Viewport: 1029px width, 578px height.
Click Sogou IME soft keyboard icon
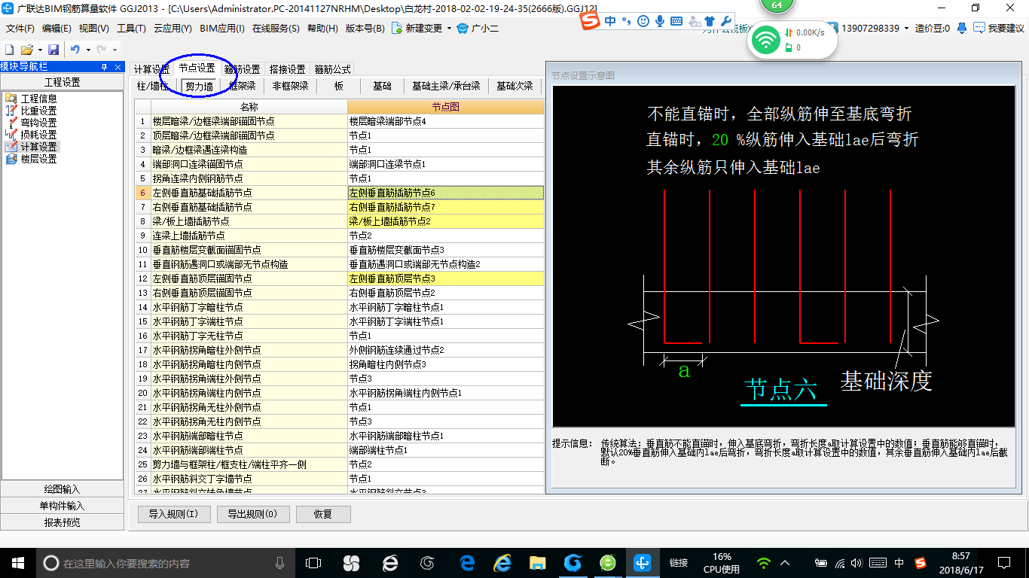[x=676, y=21]
